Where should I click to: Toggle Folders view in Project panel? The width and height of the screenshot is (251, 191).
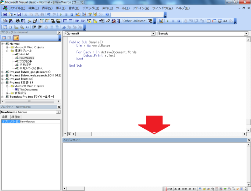[16, 38]
